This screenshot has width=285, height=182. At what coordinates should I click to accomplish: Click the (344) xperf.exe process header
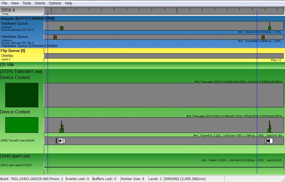pyautogui.click(x=15, y=156)
